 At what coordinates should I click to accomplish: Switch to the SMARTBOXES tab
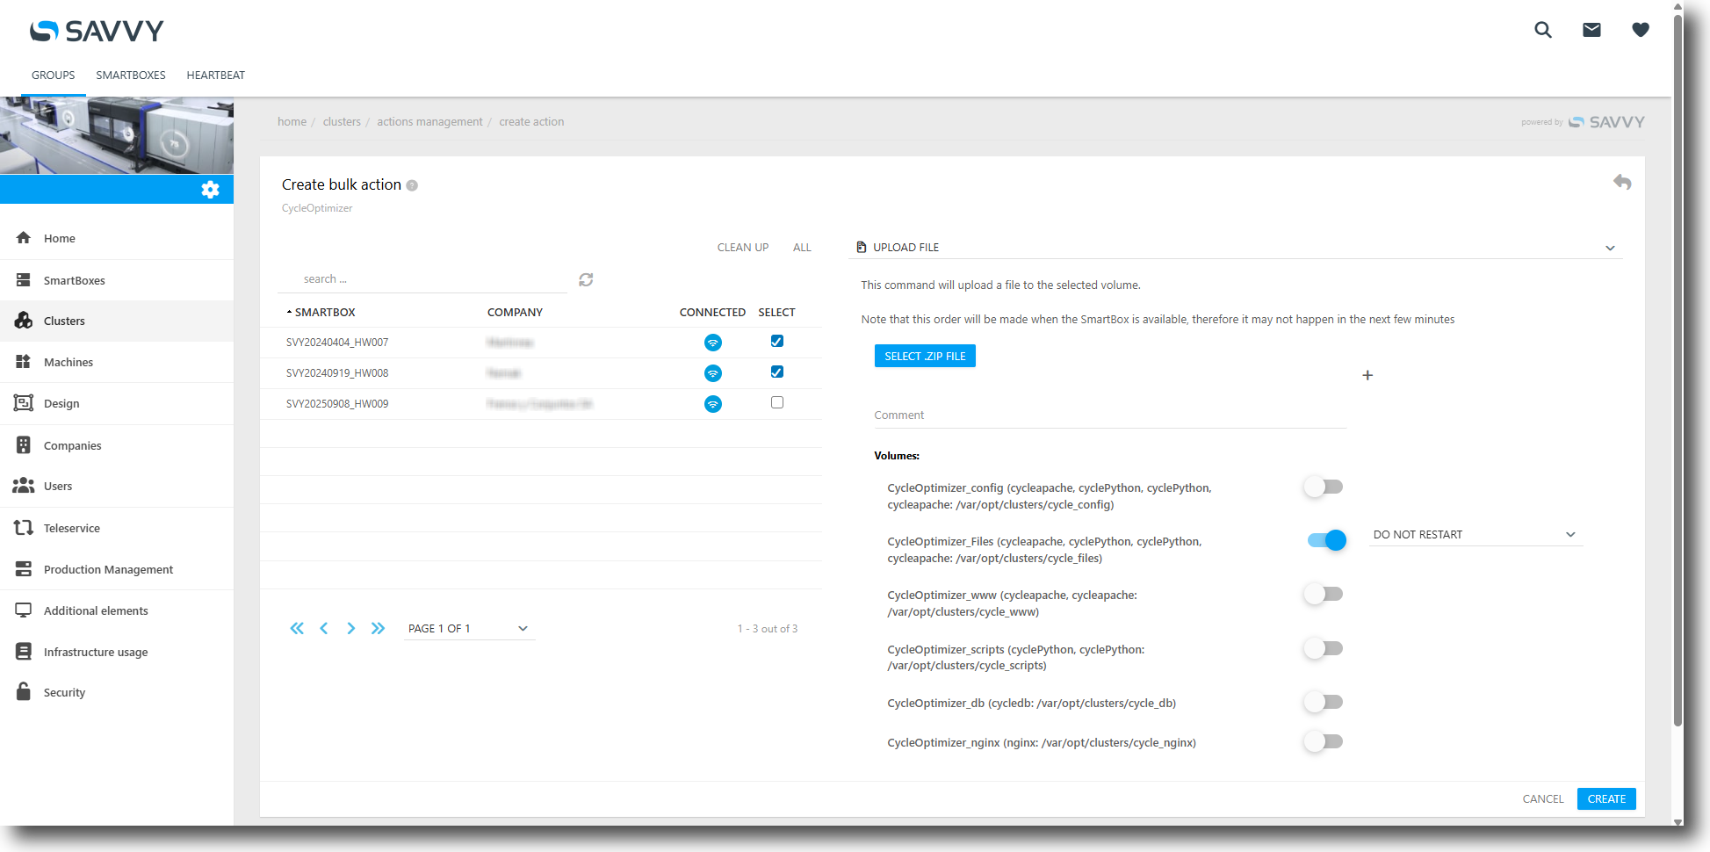tap(131, 76)
